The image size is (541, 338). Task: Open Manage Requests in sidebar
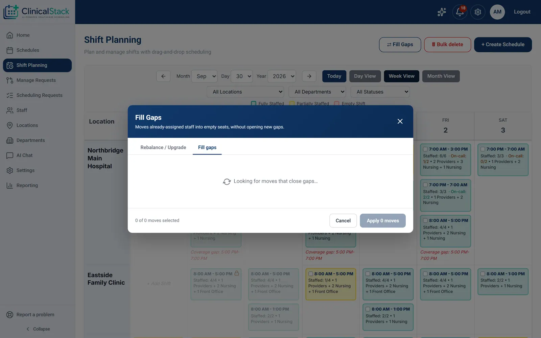pyautogui.click(x=37, y=80)
